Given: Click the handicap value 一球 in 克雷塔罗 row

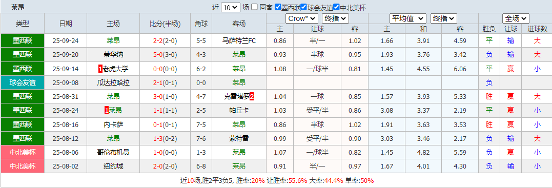Looking at the screenshot, I should coord(317,96).
